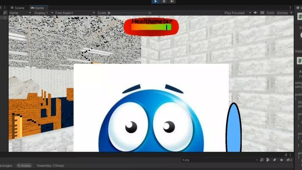Screen dimensions: 302x170
Task: Open the Game view mode dropdown
Action: [20, 13]
